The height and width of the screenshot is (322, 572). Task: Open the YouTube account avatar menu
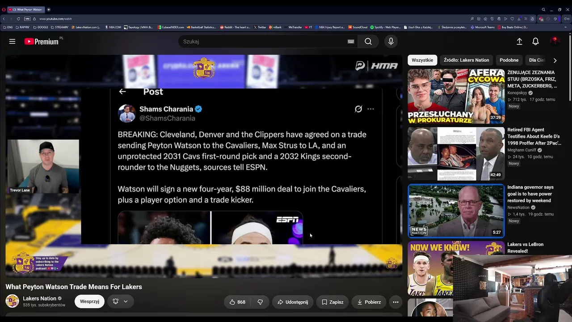(x=555, y=42)
